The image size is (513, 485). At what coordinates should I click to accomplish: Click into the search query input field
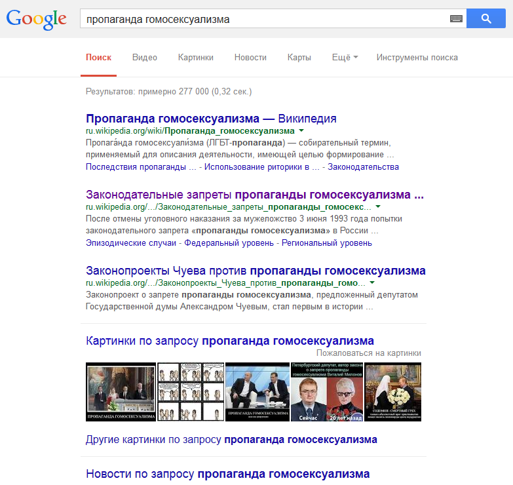(x=265, y=18)
